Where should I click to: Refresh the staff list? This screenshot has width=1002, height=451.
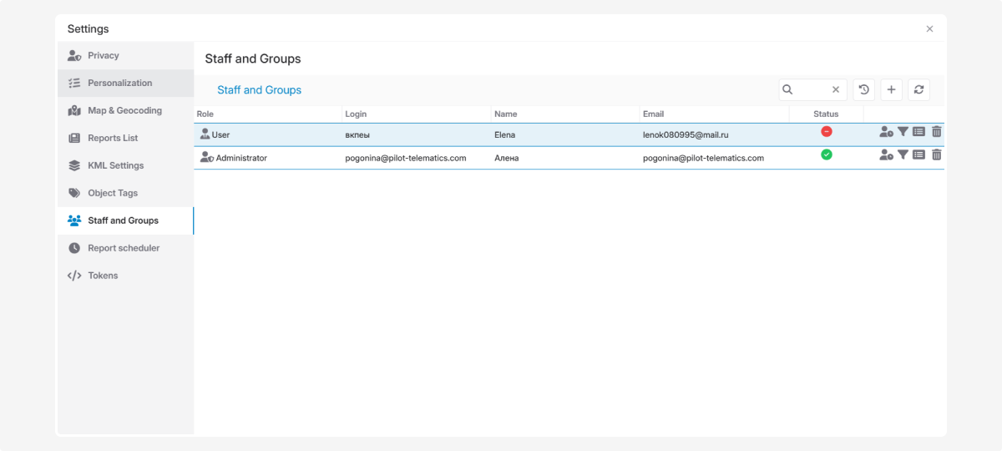(918, 90)
